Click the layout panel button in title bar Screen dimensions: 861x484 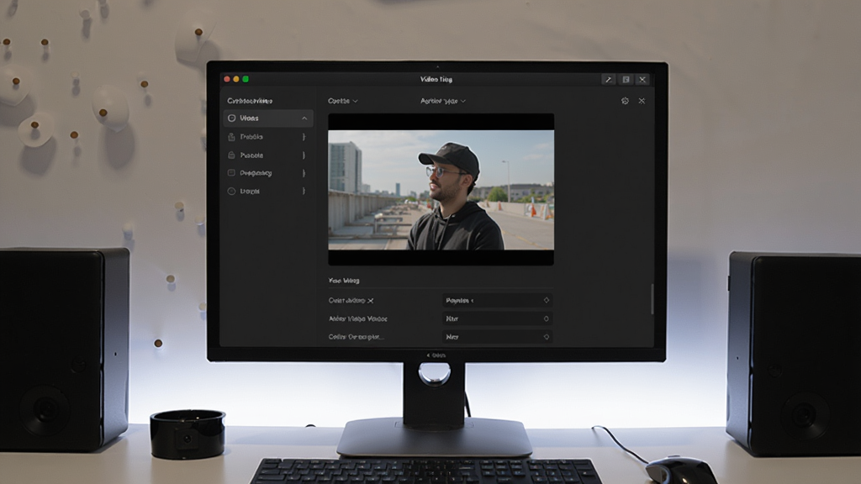click(x=626, y=80)
